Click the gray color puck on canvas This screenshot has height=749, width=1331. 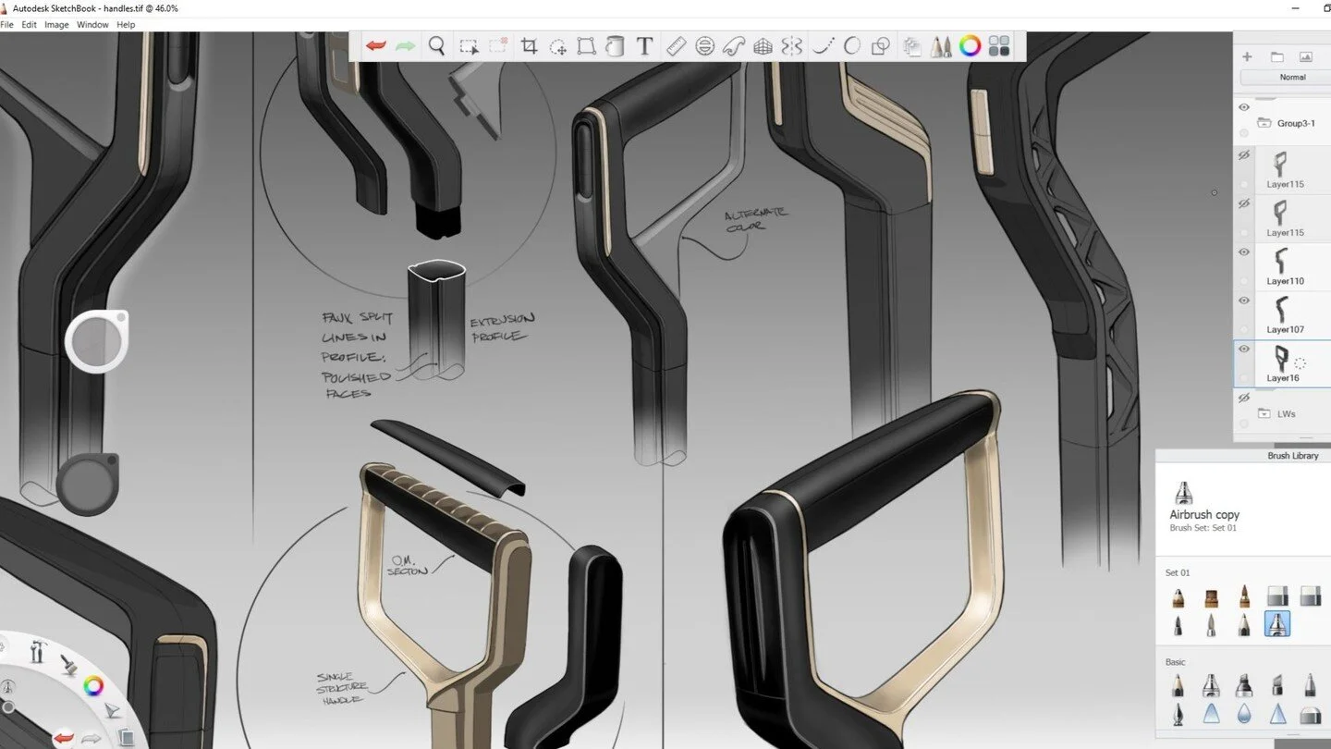[88, 484]
